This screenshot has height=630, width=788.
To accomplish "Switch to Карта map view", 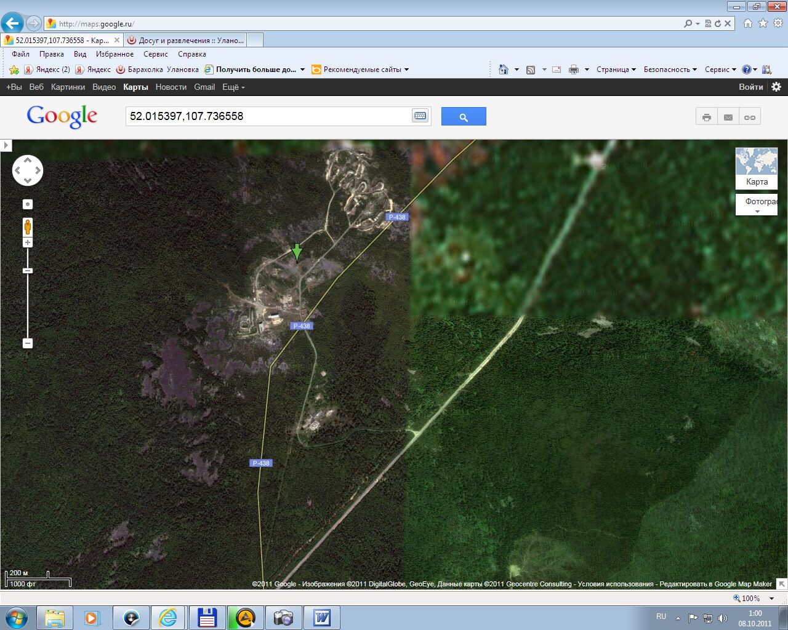I will coord(757,168).
